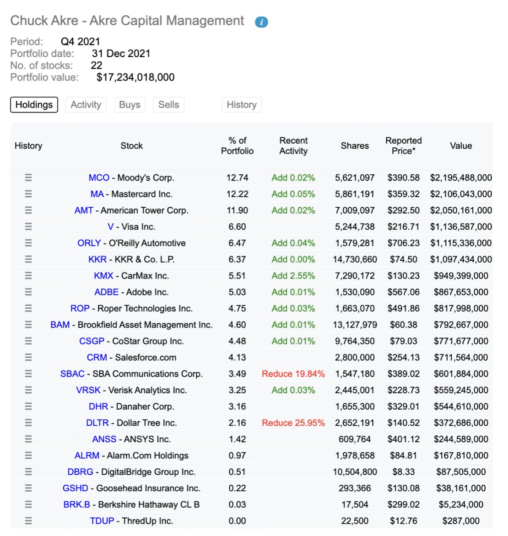Open the VRSK ticker link
508x536 pixels.
click(x=88, y=390)
